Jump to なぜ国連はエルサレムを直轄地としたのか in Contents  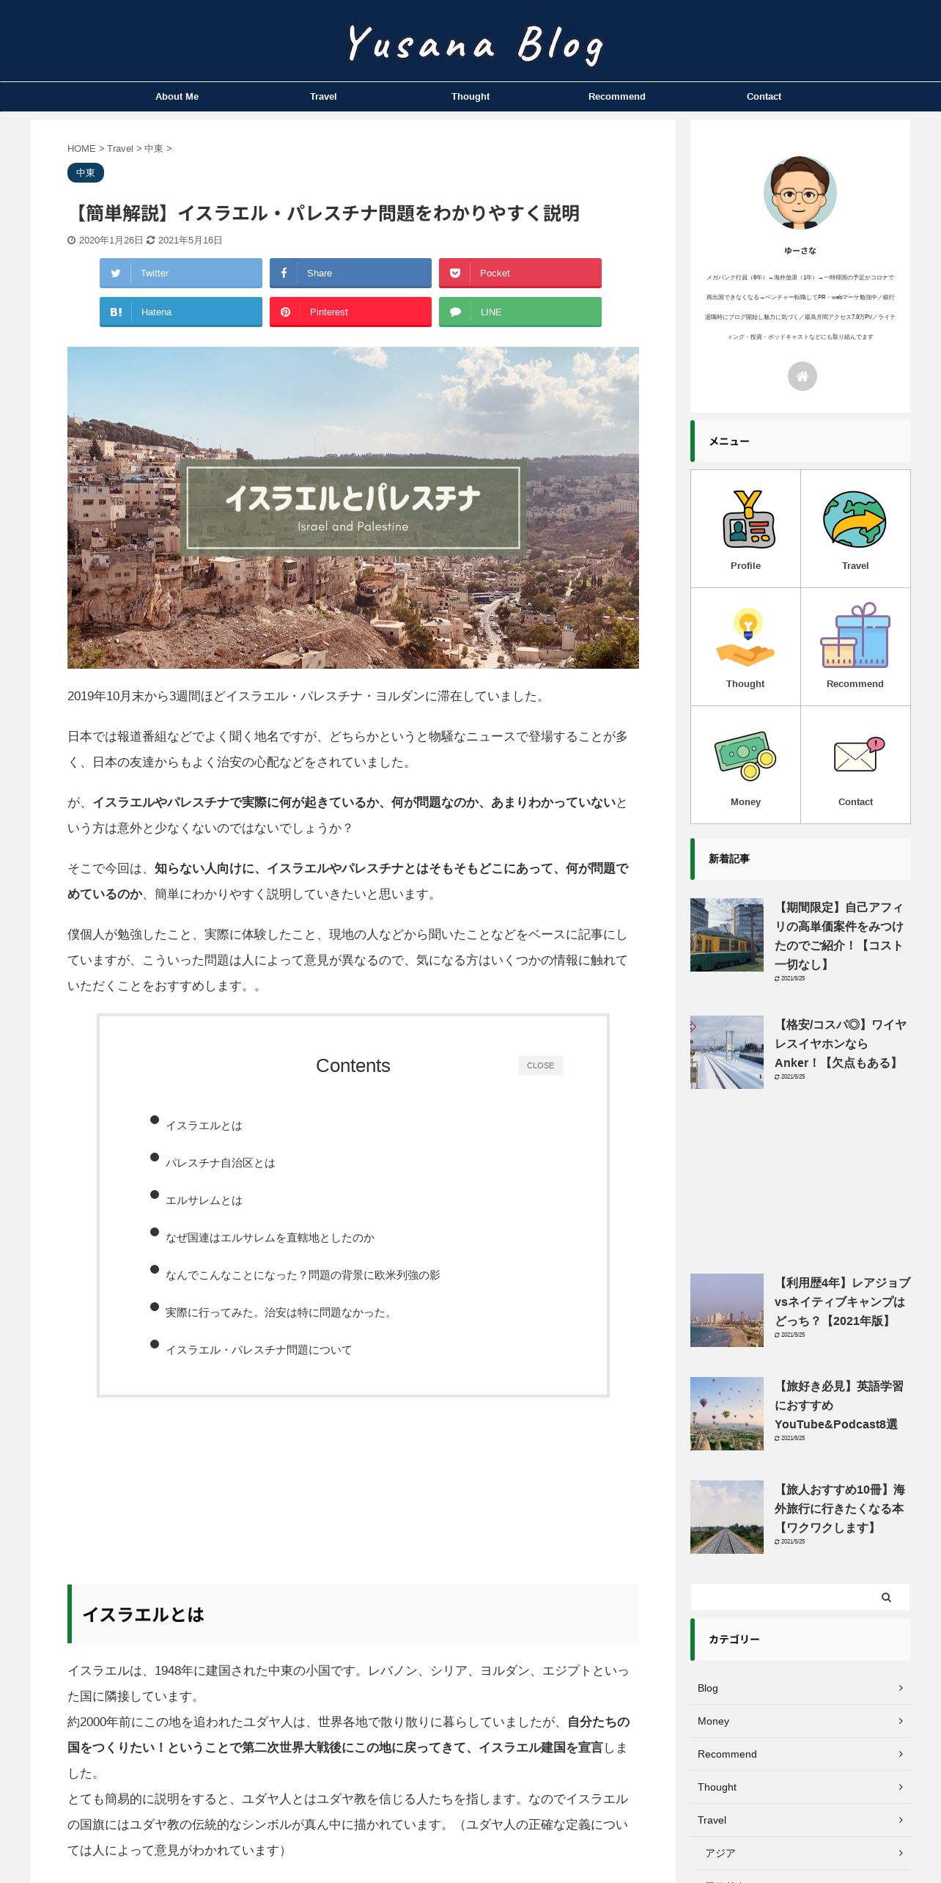(x=270, y=1238)
